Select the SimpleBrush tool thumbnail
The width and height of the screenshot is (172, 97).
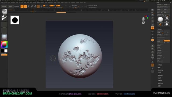(x=160, y=25)
